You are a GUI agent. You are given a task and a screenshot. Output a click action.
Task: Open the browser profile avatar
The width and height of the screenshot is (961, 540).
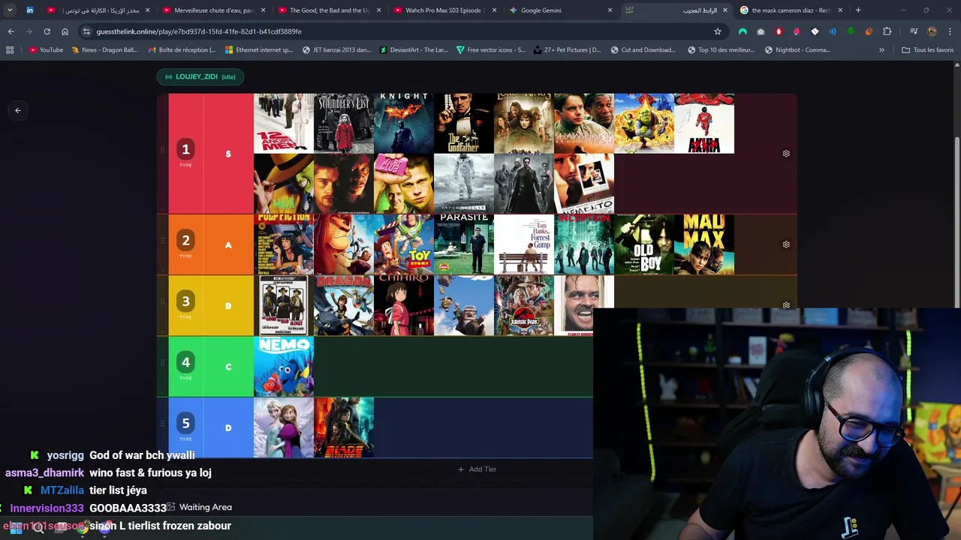(932, 31)
